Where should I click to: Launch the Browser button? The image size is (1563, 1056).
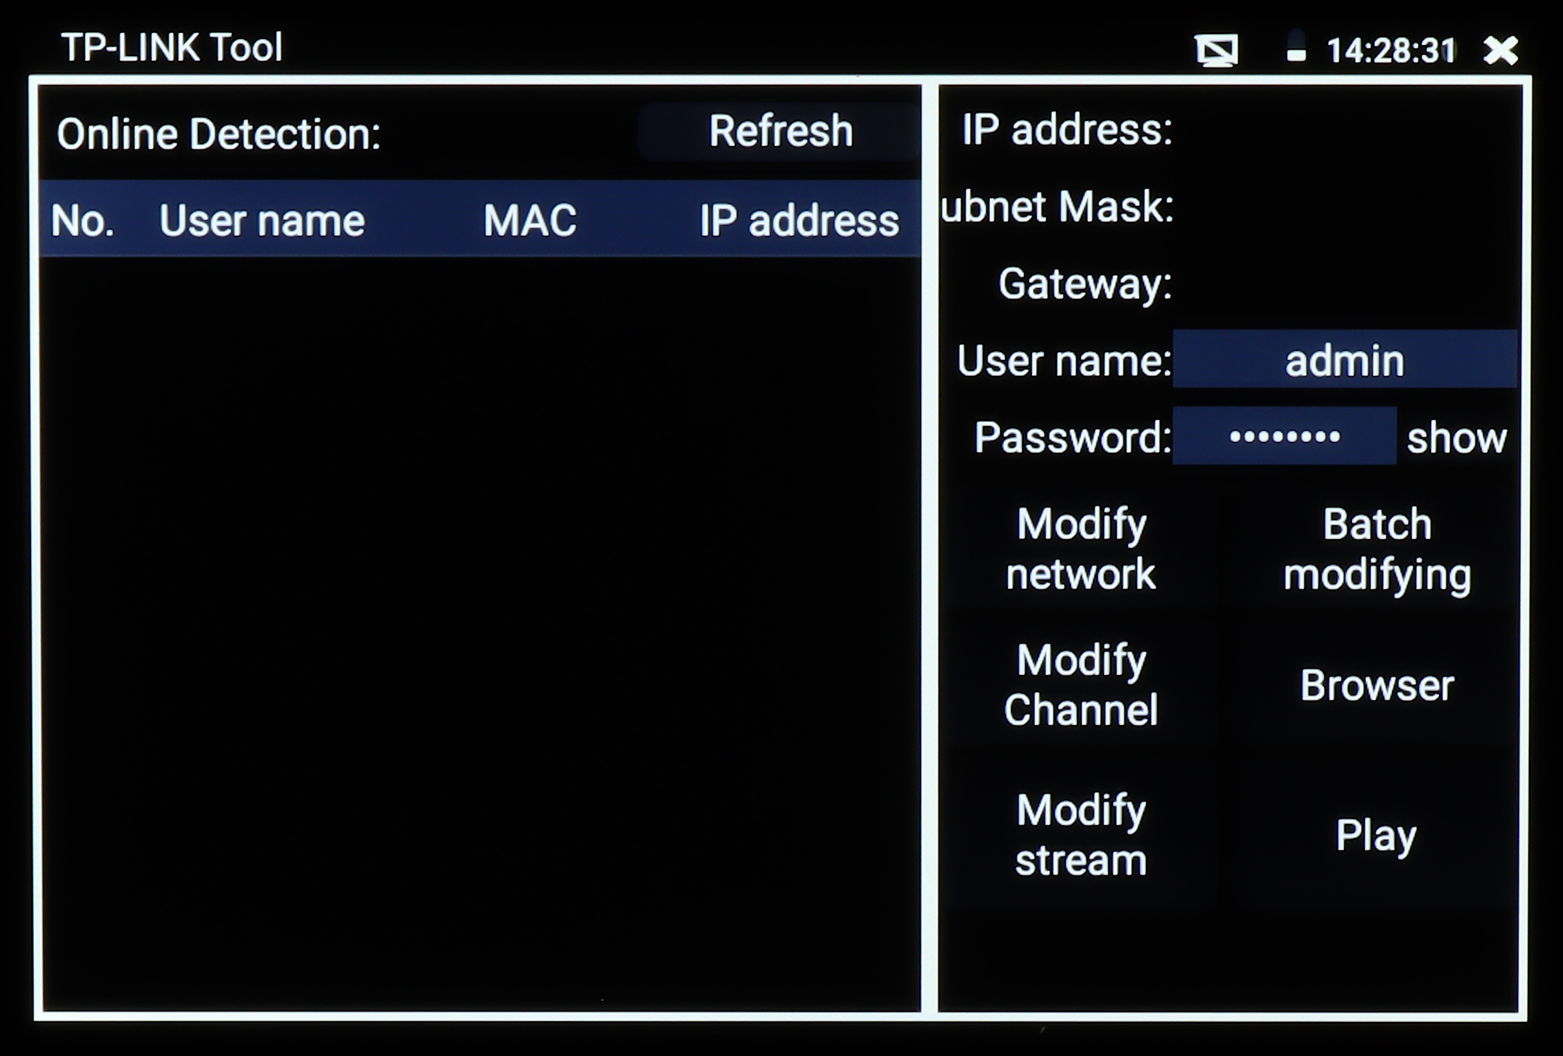coord(1377,686)
